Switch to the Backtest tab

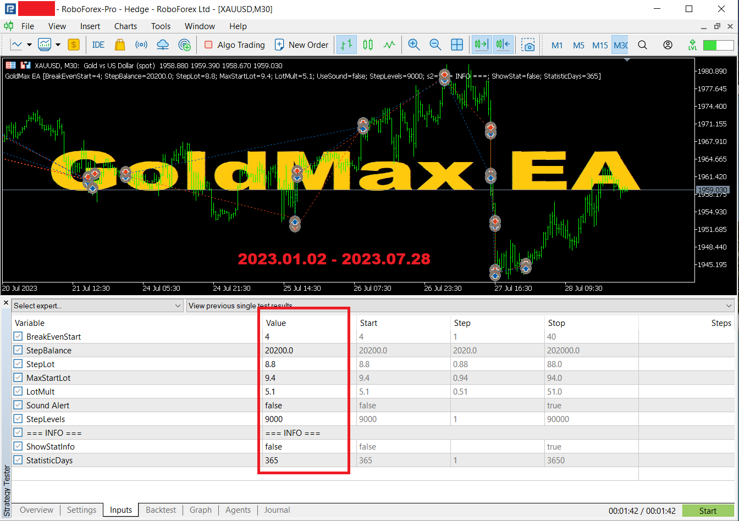(x=161, y=510)
